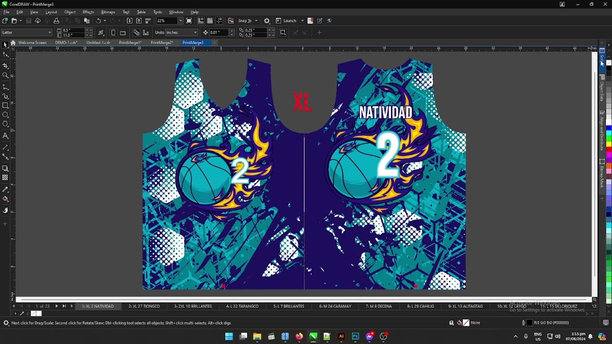Image resolution: width=612 pixels, height=344 pixels.
Task: Expand the Launch dropdown
Action: click(x=302, y=21)
